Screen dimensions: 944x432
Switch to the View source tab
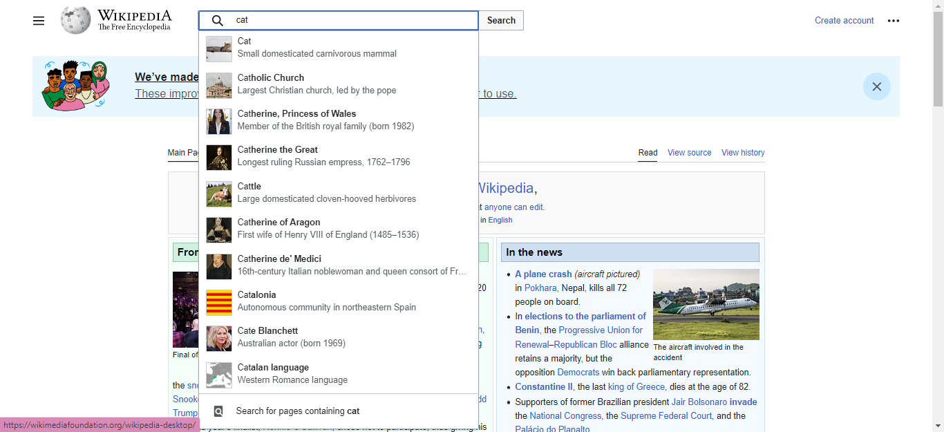coord(689,153)
